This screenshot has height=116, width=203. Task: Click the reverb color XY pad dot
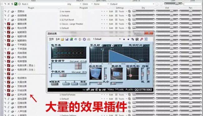coord(131,75)
